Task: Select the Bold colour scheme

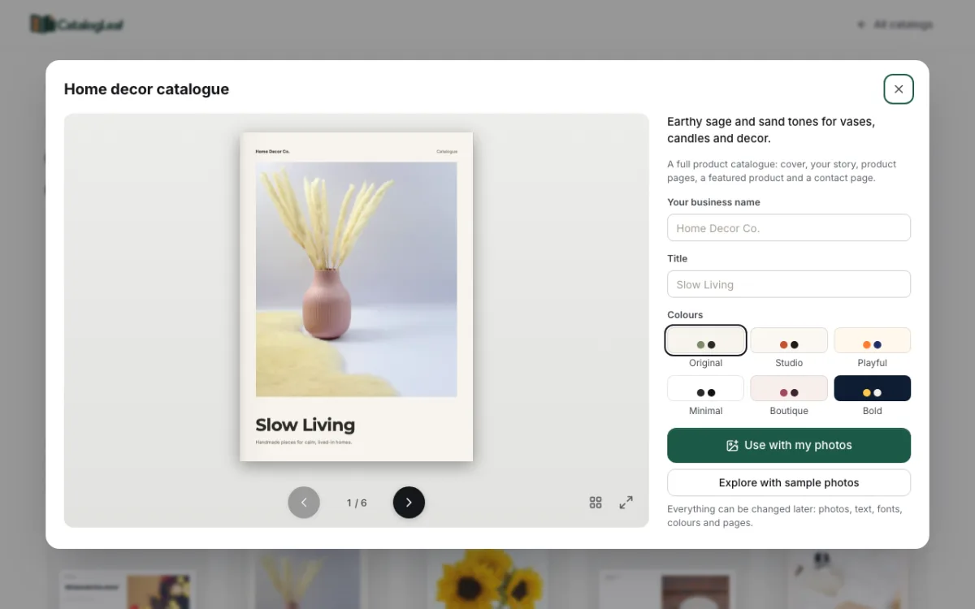Action: 872,388
